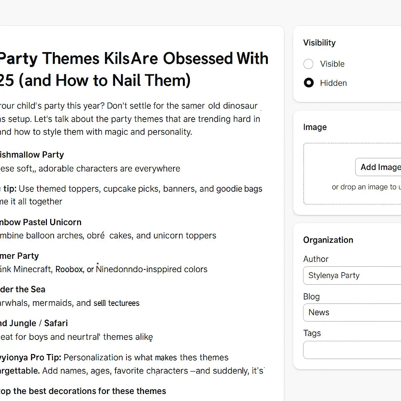Place cursor in the article body text
This screenshot has width=401, height=401.
coord(129,119)
